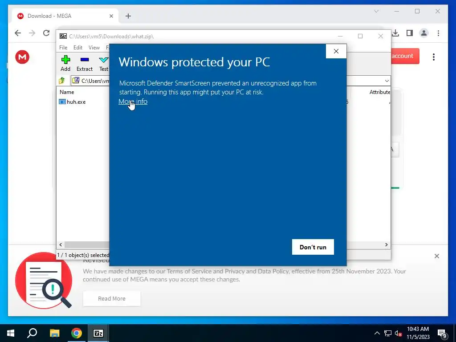The image size is (456, 342).
Task: Expand the Chrome tab search chevron
Action: (376, 11)
